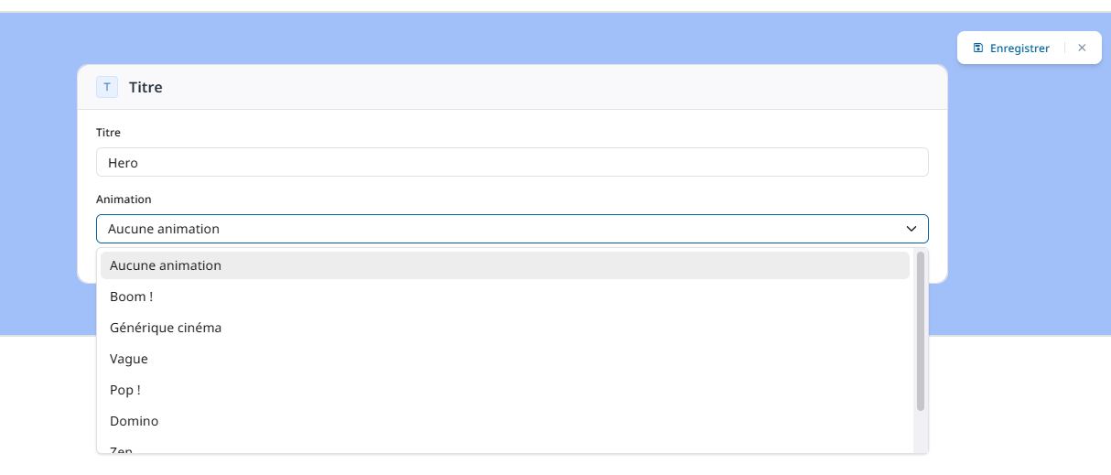Click the T block icon in header
Screen dimensions: 1111x475
tap(107, 87)
